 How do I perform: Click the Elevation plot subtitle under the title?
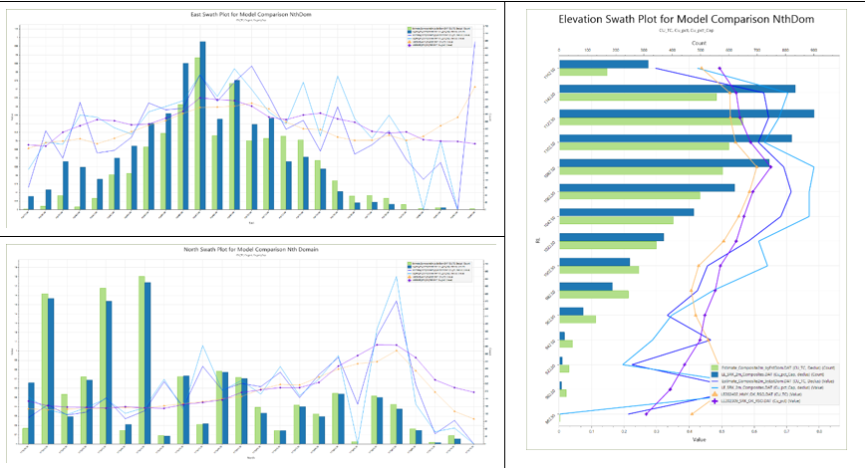pyautogui.click(x=686, y=32)
